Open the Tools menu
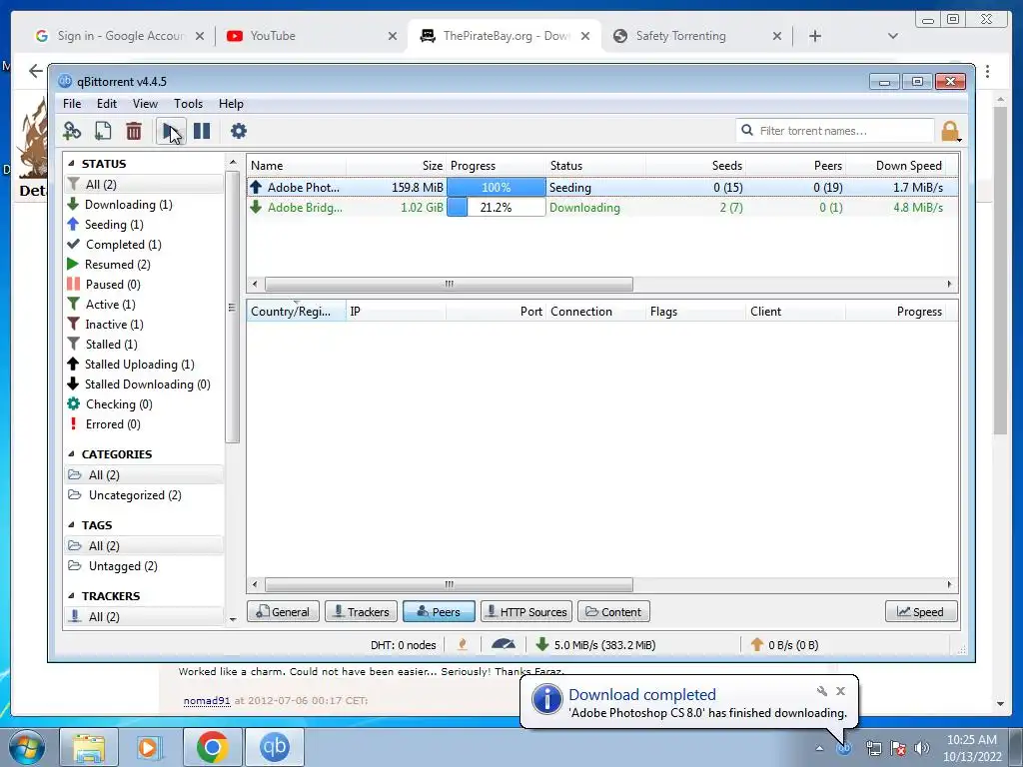 coord(188,104)
